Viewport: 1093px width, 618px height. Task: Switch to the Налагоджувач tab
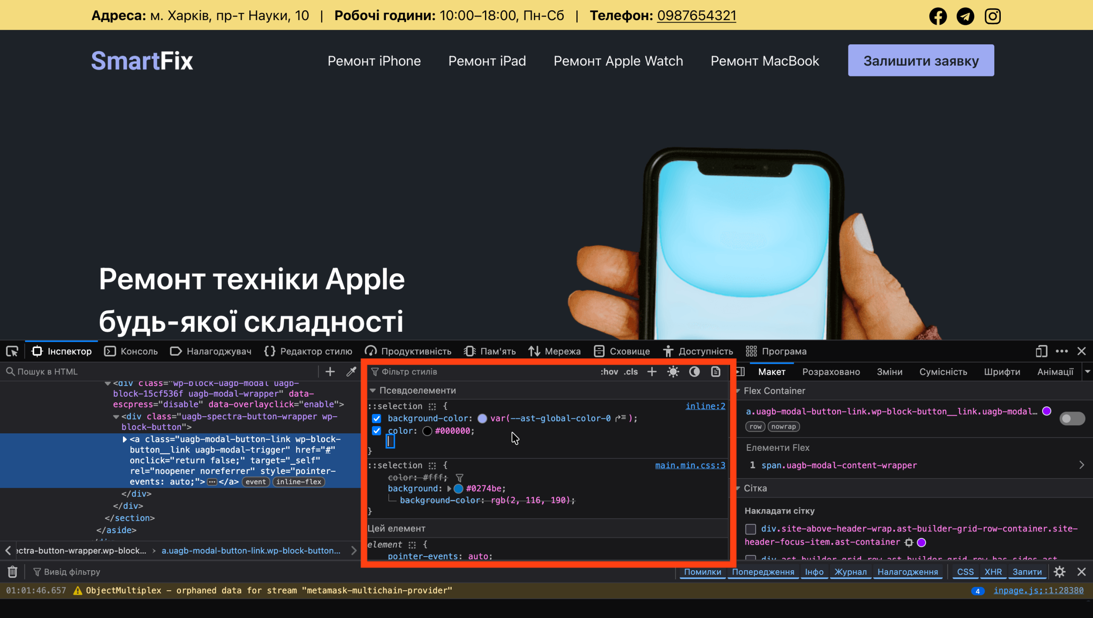tap(210, 351)
